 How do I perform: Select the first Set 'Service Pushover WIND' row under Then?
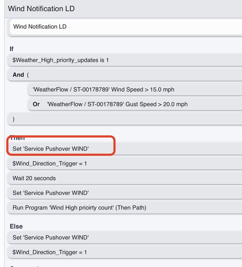click(125, 149)
